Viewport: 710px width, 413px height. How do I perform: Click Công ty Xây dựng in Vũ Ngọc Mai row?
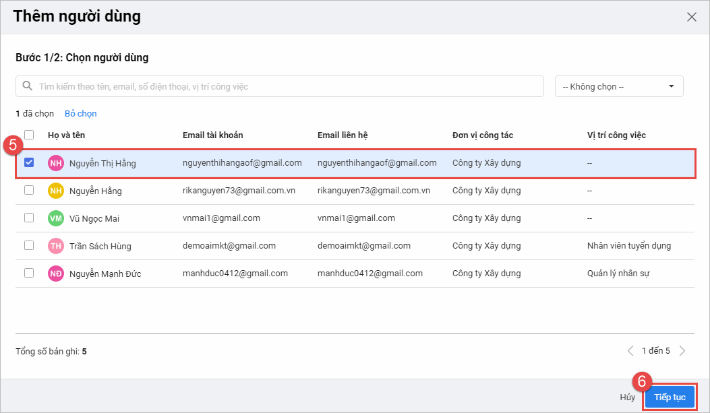click(486, 218)
